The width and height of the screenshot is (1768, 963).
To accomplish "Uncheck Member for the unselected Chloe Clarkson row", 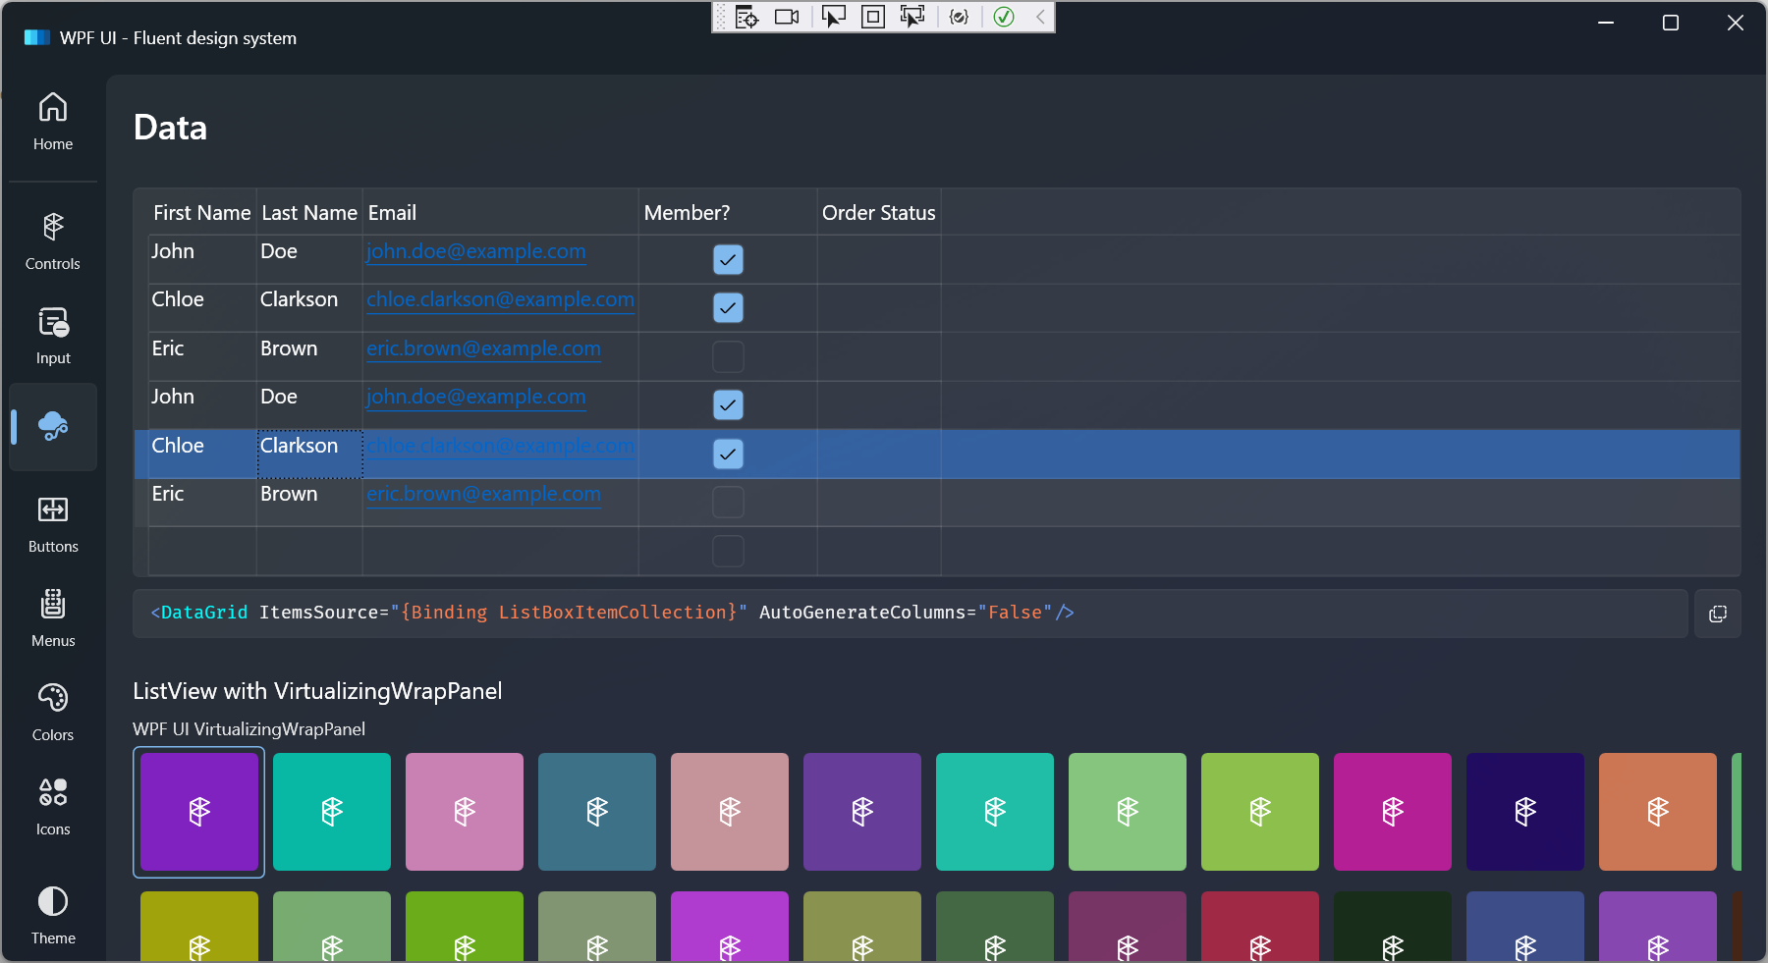I will pos(728,307).
